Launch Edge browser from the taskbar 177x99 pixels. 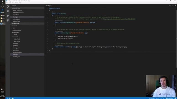pyautogui.click(x=2, y=10)
